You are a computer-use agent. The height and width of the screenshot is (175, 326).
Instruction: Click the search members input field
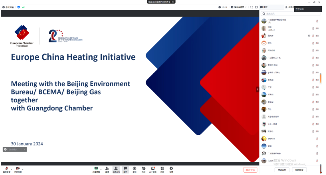(290, 14)
